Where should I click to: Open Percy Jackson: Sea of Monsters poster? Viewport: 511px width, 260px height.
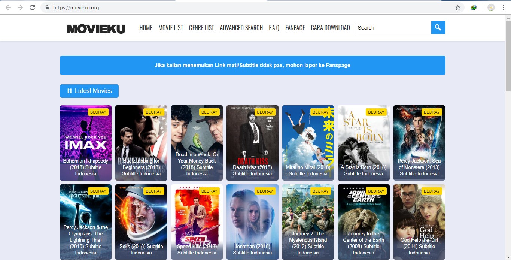tap(419, 143)
